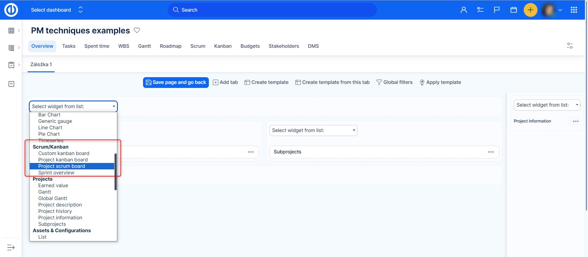The height and width of the screenshot is (257, 588).
Task: Click Global filters button
Action: (x=394, y=82)
